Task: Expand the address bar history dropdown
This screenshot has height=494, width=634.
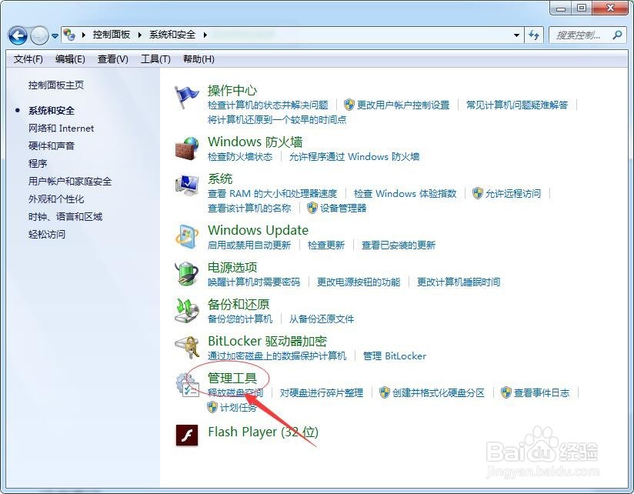Action: point(516,35)
